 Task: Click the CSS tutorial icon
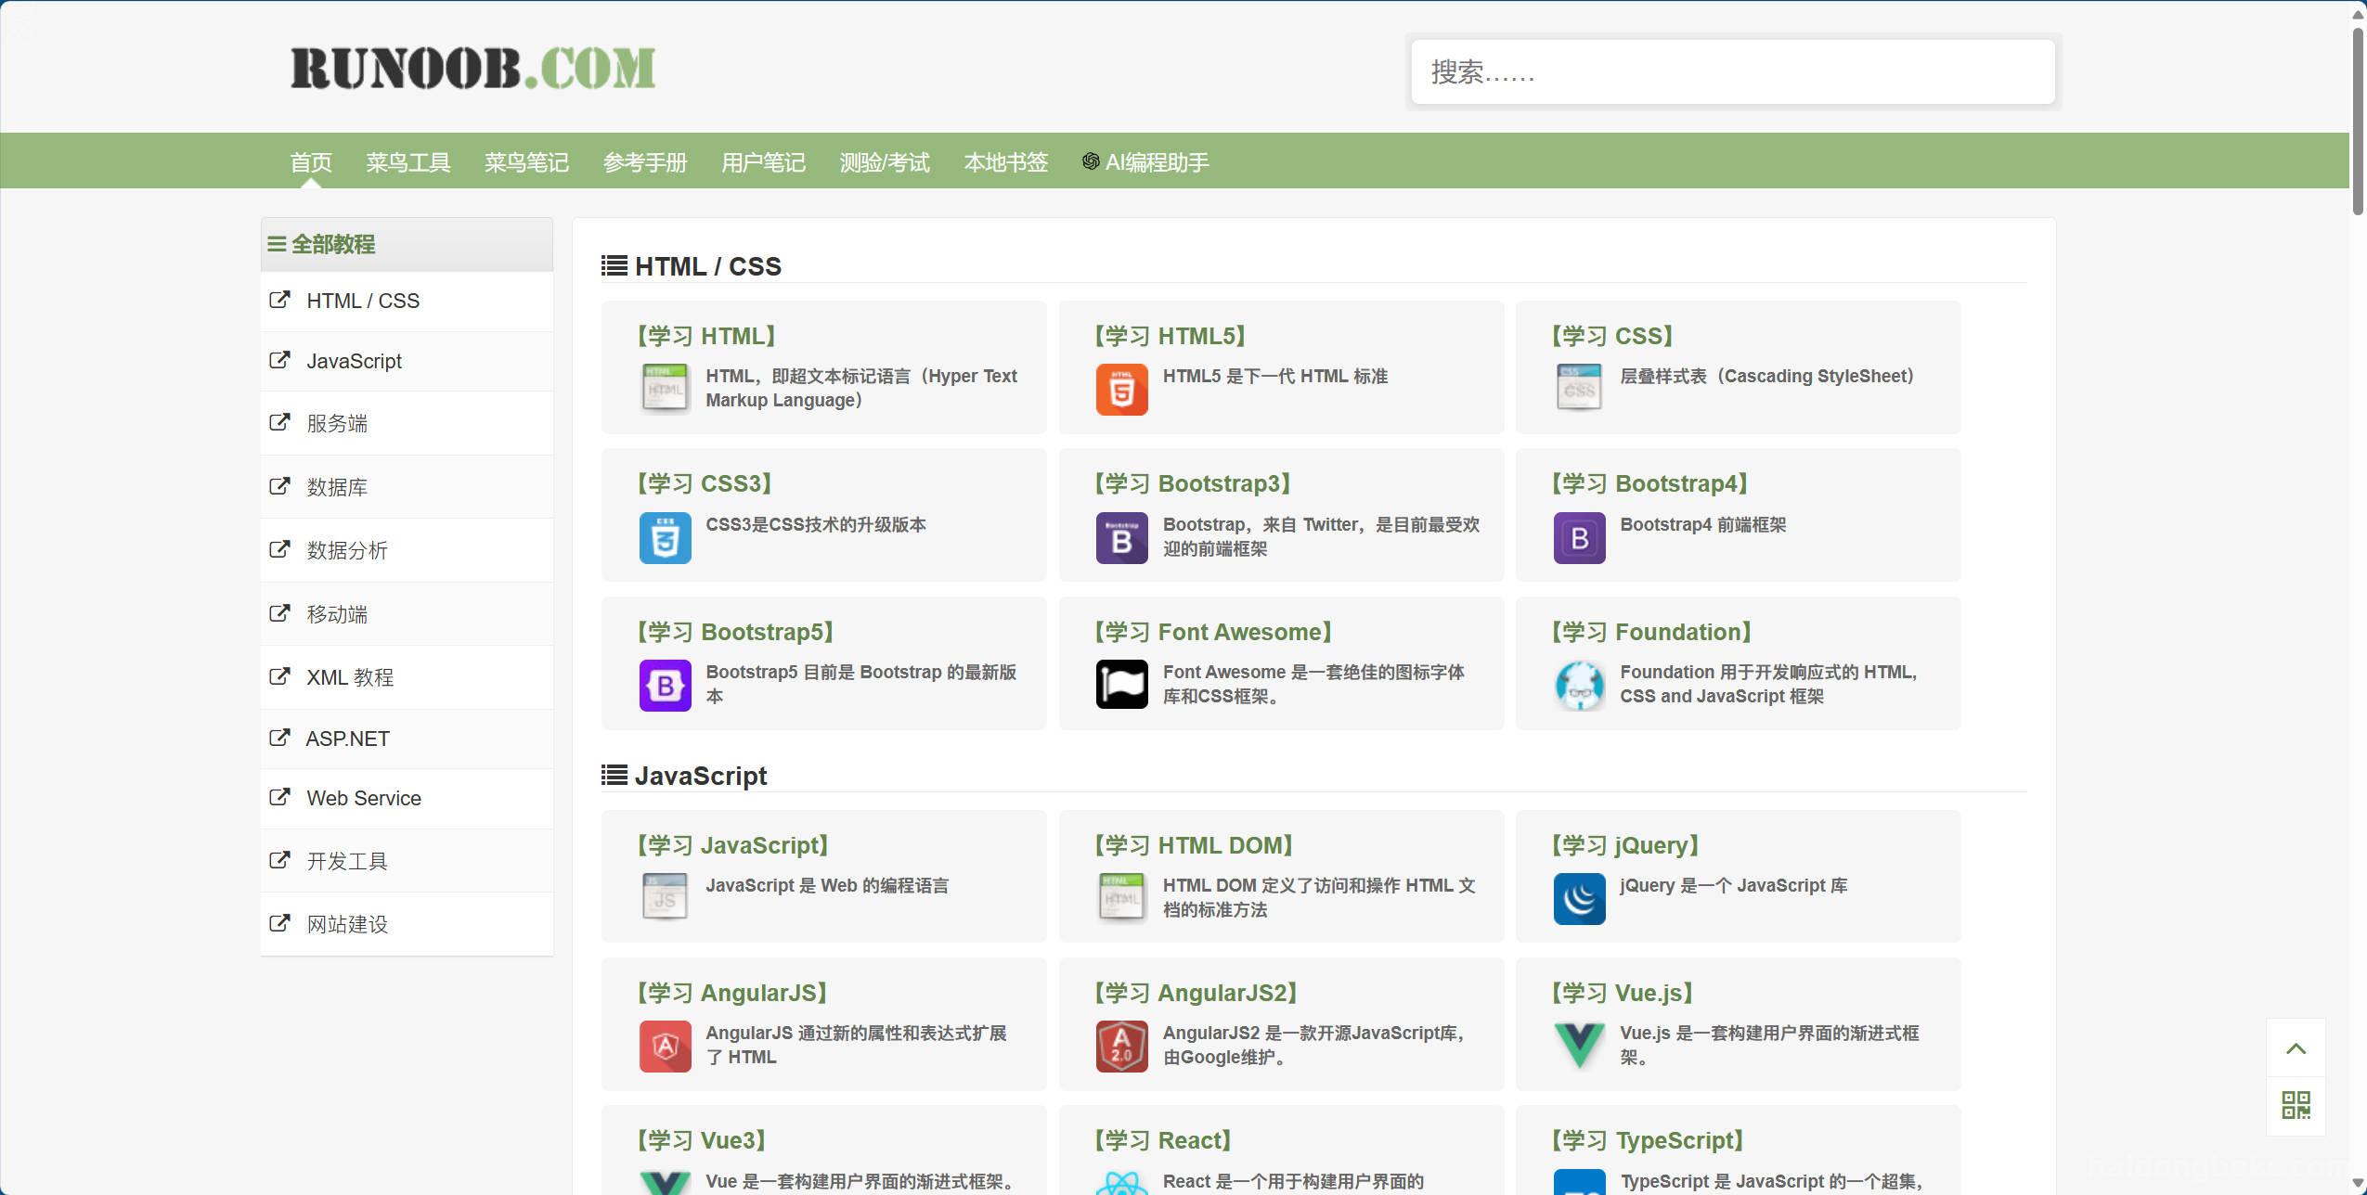click(1579, 389)
